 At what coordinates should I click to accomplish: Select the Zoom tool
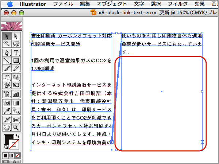(x=16, y=128)
